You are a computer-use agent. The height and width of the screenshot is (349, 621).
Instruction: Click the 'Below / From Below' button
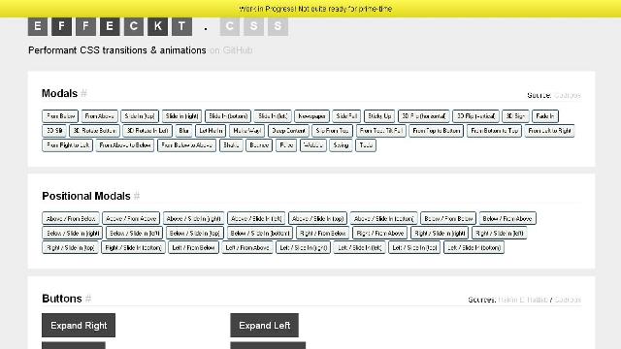[448, 218]
